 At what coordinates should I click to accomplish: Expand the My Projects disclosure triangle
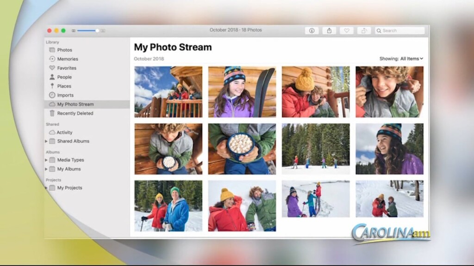click(46, 187)
